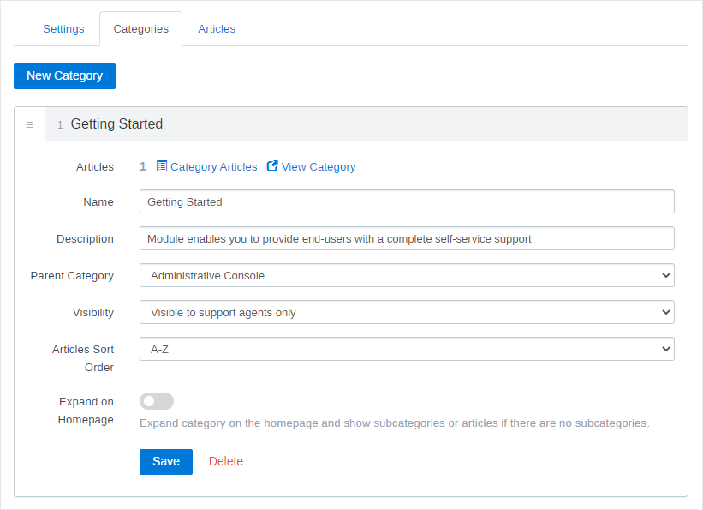Open the Articles Sort Order dropdown arrow
The image size is (703, 510).
[667, 349]
